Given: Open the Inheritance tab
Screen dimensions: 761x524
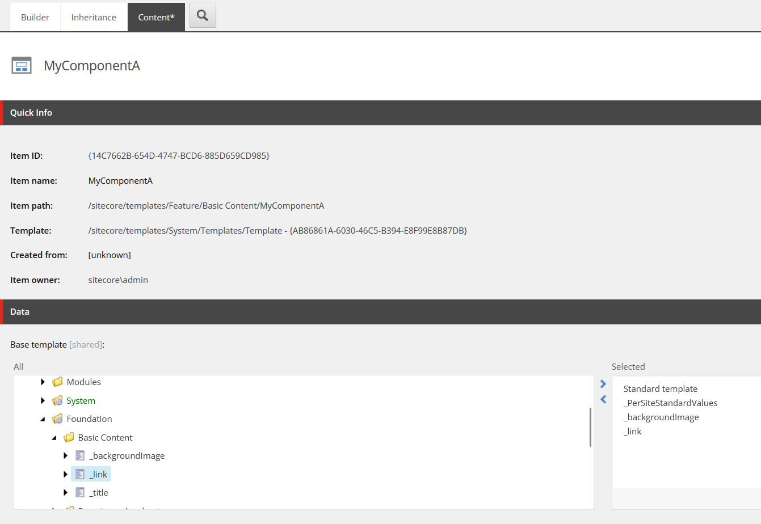Looking at the screenshot, I should [94, 17].
